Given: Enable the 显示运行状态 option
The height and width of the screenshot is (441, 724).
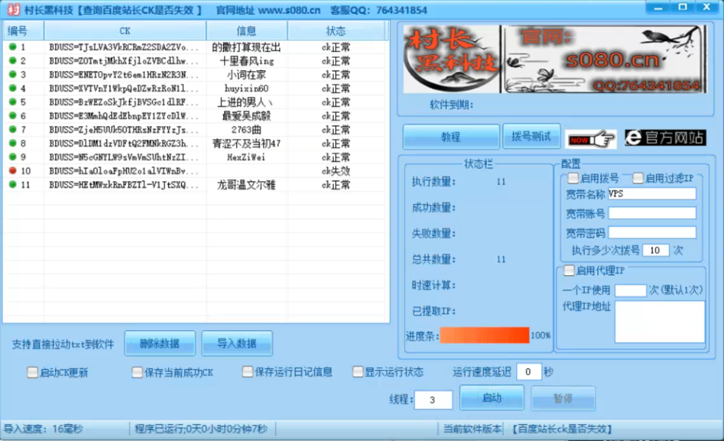Looking at the screenshot, I should (358, 372).
